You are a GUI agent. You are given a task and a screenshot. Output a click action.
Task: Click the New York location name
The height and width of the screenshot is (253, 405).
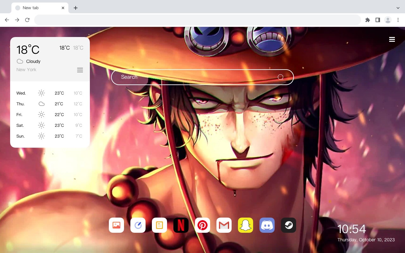pos(26,70)
